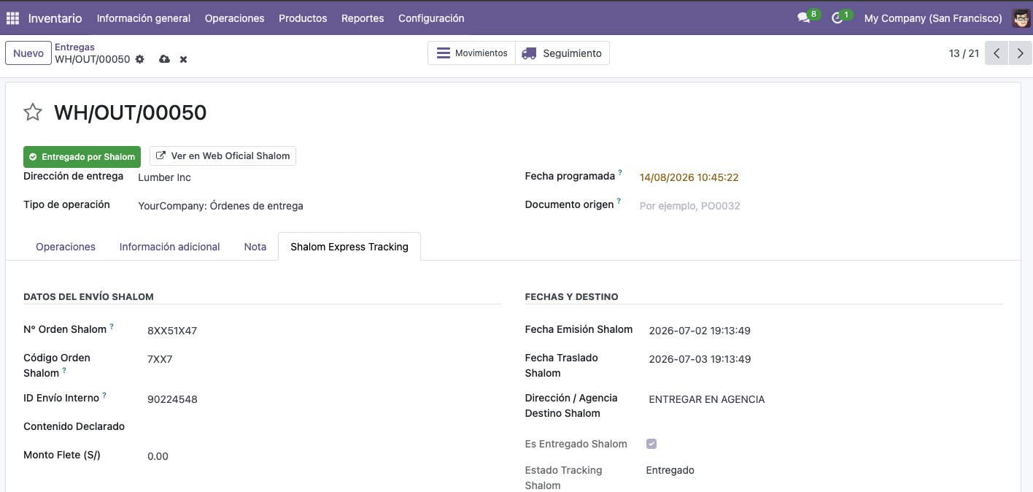Open the apps grid menu icon

[x=12, y=18]
